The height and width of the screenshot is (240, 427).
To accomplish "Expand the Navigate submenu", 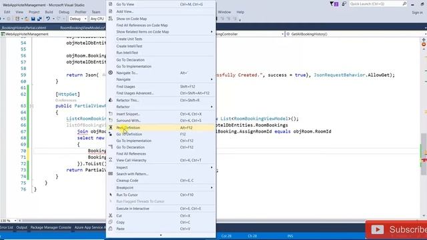I will click(x=161, y=79).
